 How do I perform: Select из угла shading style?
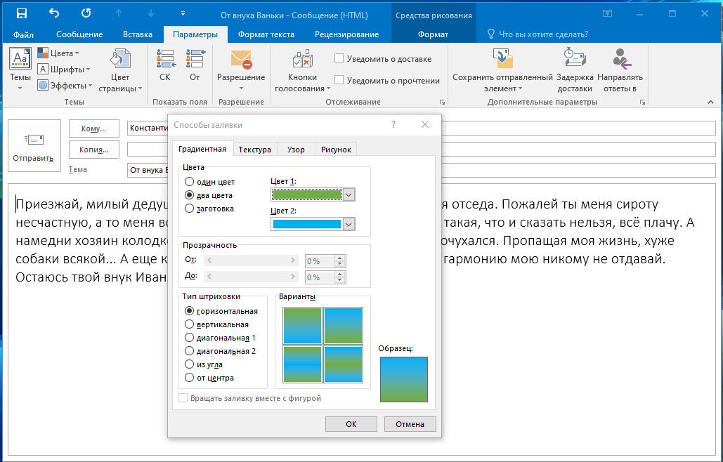[x=189, y=364]
